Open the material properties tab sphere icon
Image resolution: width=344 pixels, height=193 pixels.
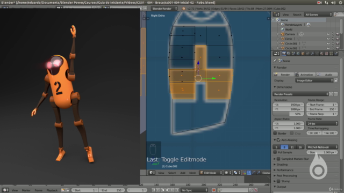[x=321, y=54]
